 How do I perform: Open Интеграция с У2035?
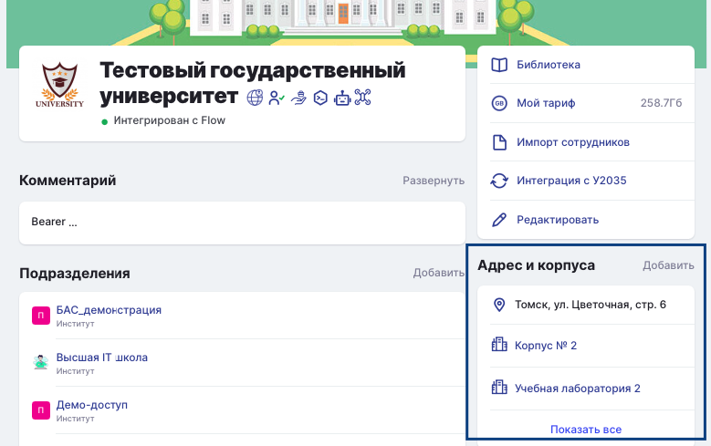pos(571,181)
